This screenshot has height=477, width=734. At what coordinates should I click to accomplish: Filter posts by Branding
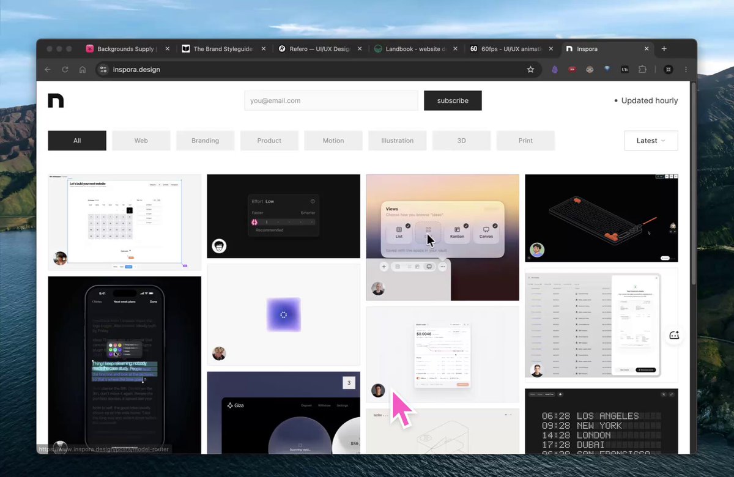(x=205, y=141)
